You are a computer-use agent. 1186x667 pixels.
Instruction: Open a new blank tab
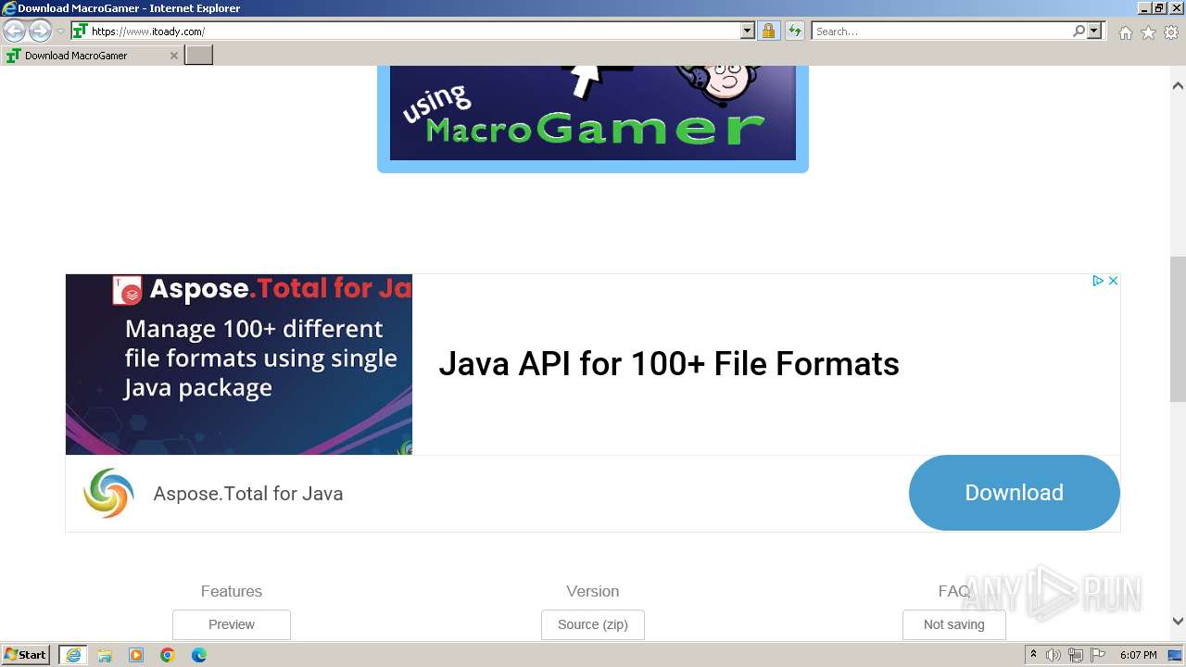pyautogui.click(x=199, y=56)
